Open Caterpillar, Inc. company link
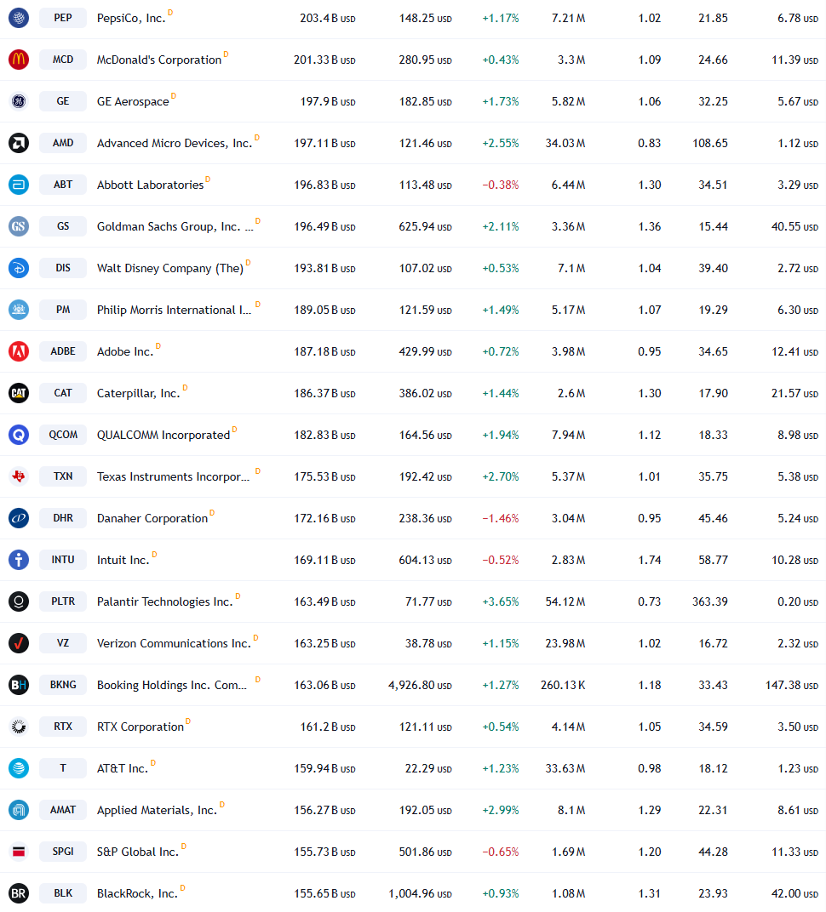 (x=139, y=394)
